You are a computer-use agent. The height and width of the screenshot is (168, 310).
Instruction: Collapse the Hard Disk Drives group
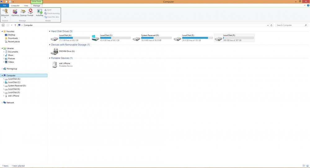(x=50, y=31)
